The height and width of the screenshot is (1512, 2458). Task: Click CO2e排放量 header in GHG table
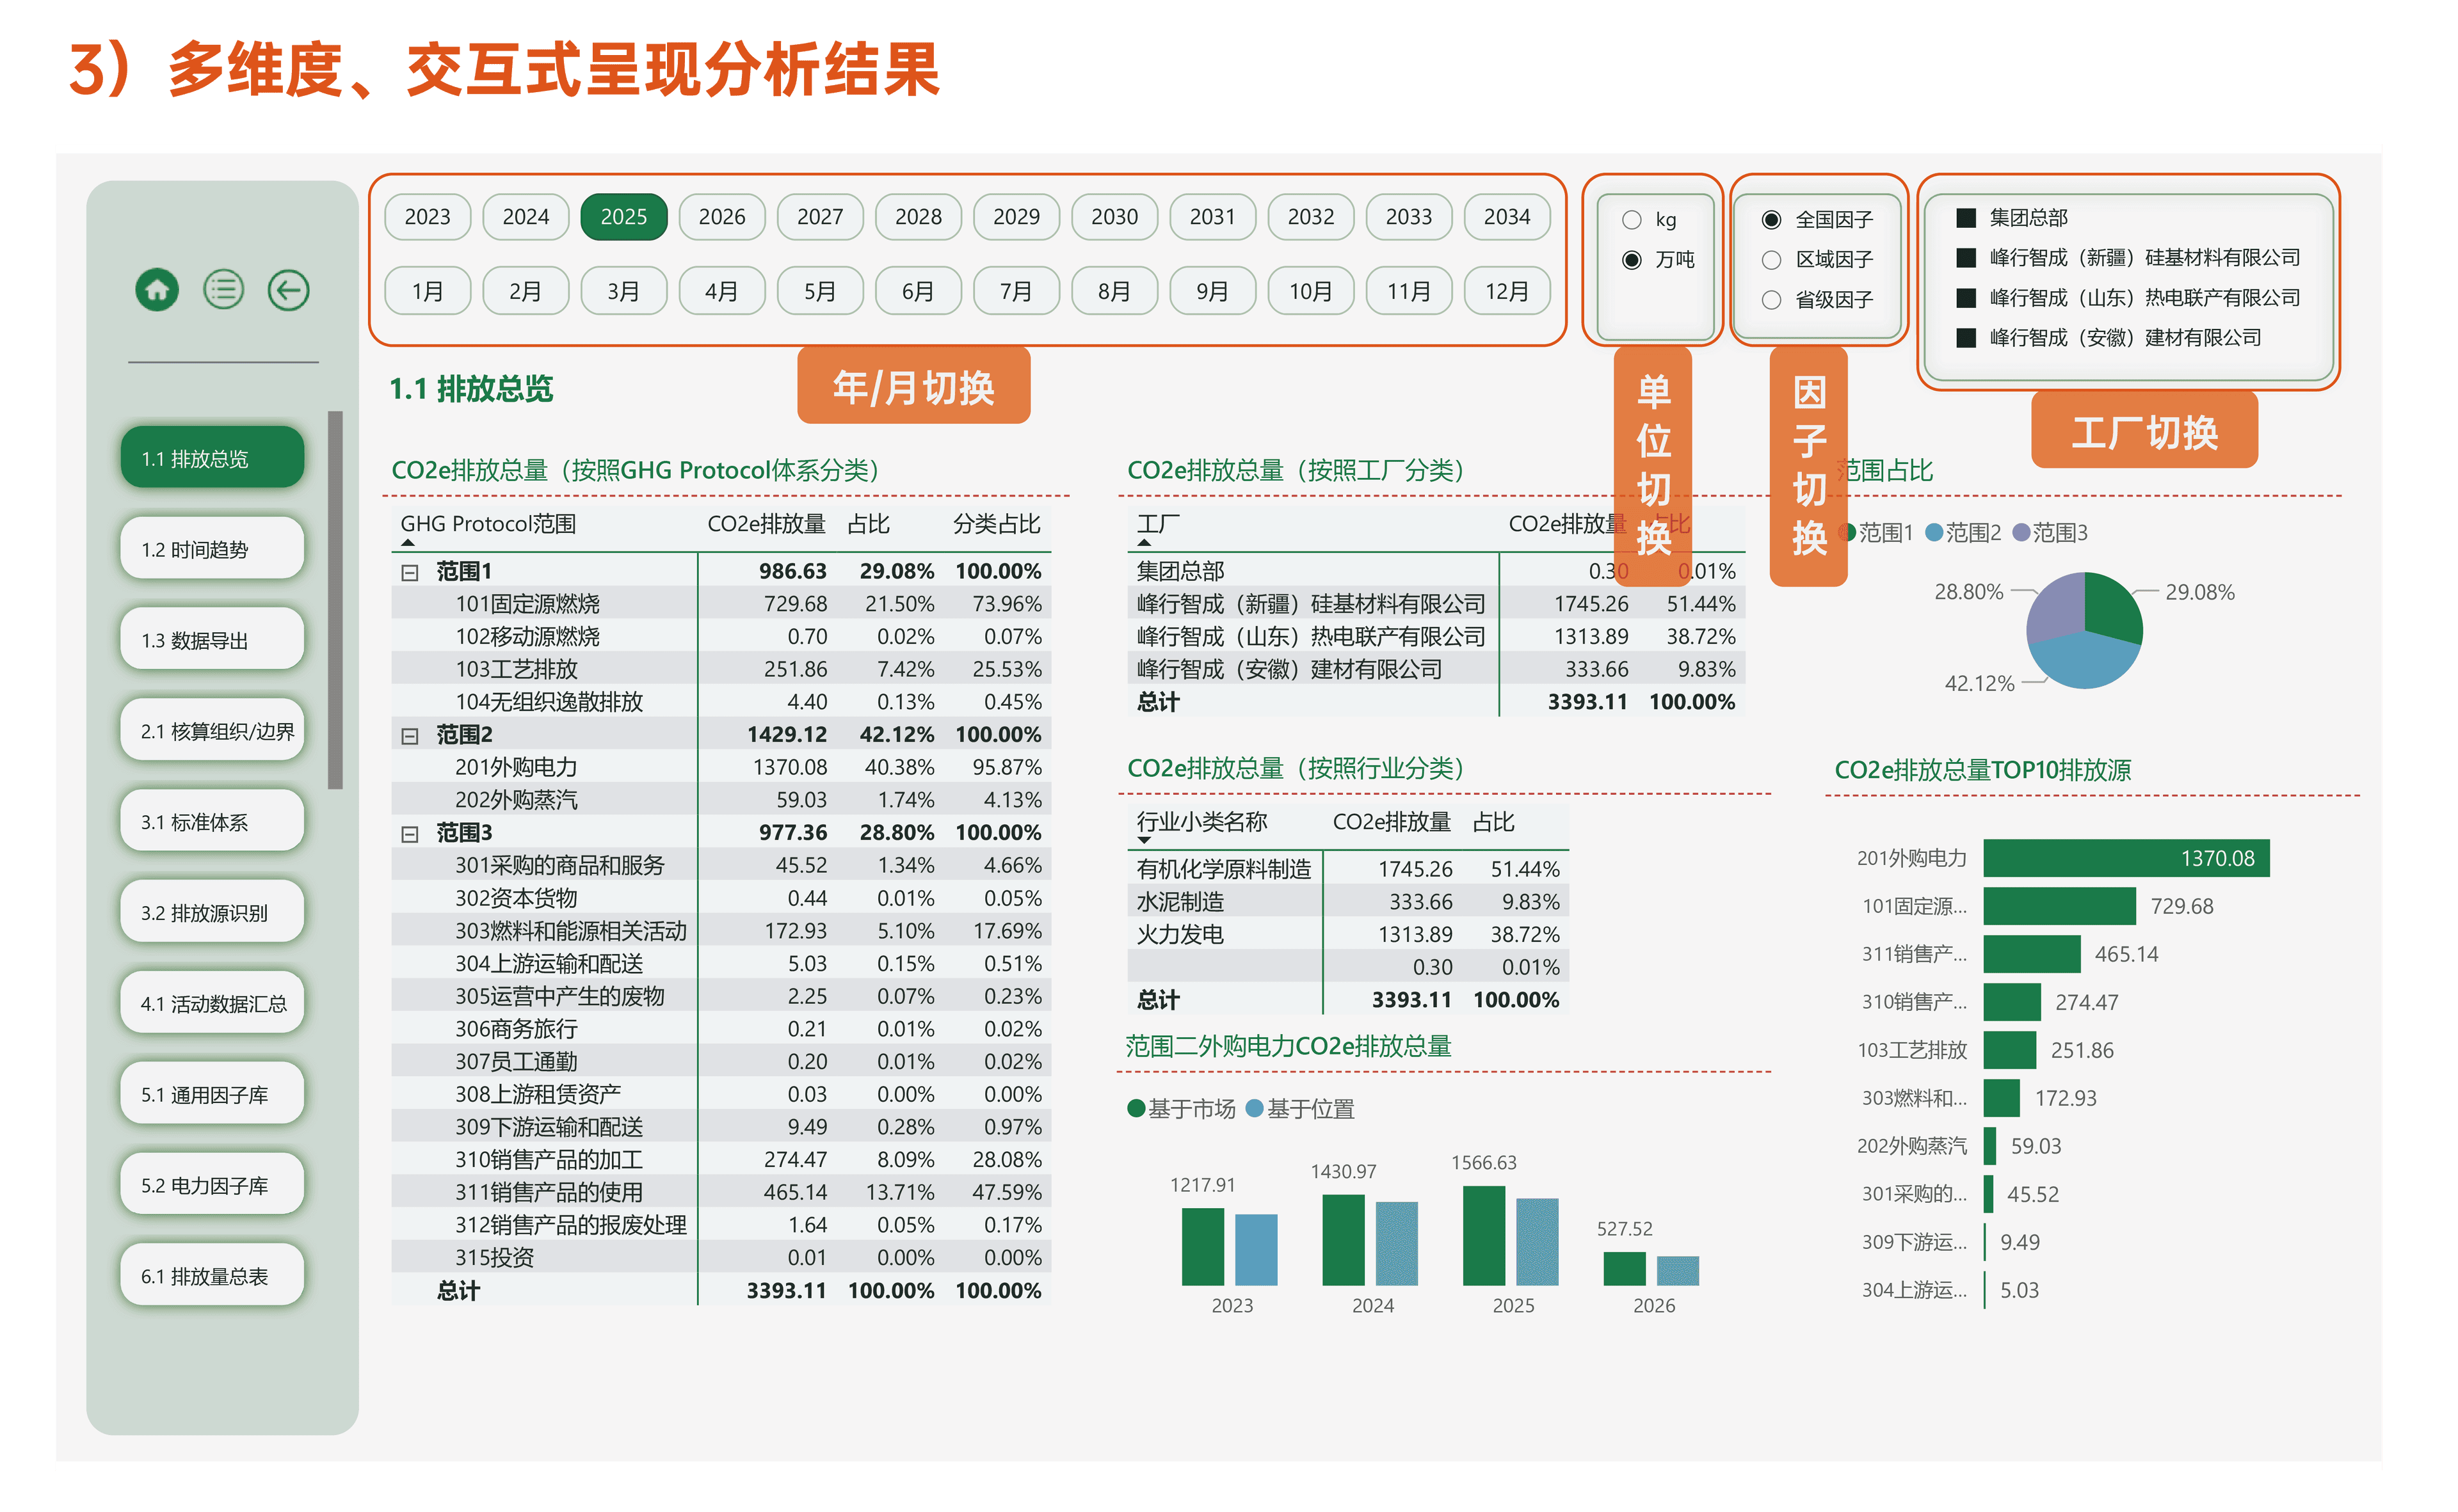(766, 525)
